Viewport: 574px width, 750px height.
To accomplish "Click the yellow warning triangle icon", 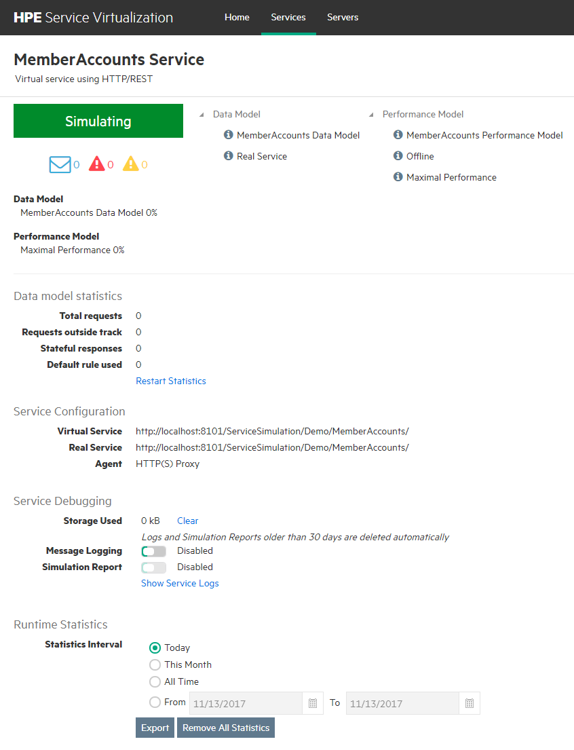I will [x=131, y=164].
